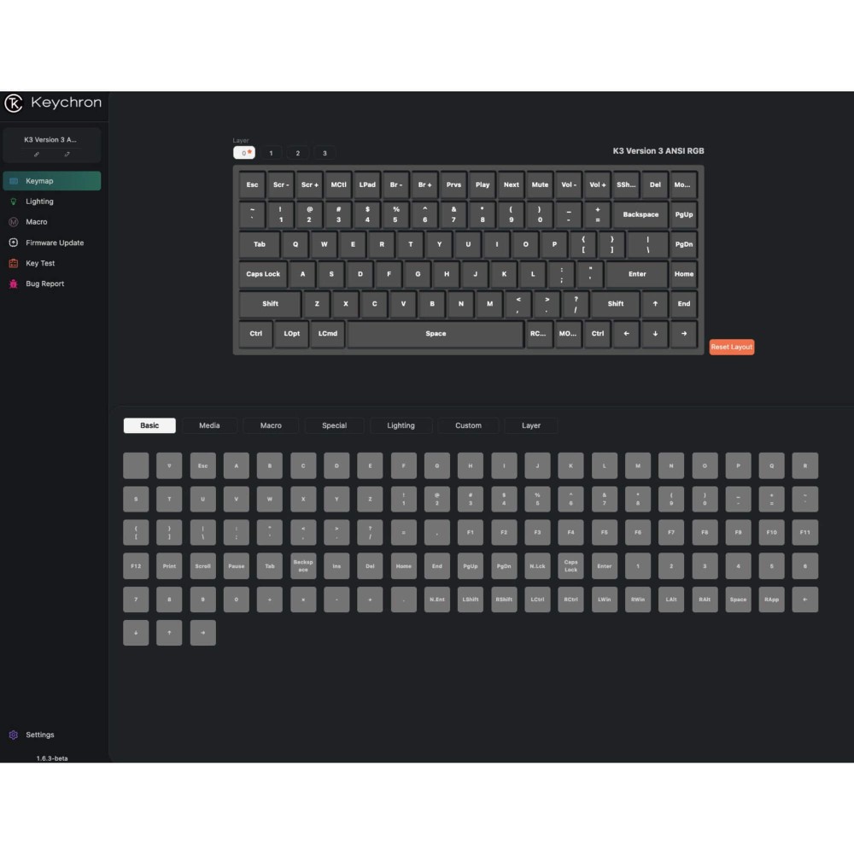Select the PgUp key on the keyboard layout

684,214
